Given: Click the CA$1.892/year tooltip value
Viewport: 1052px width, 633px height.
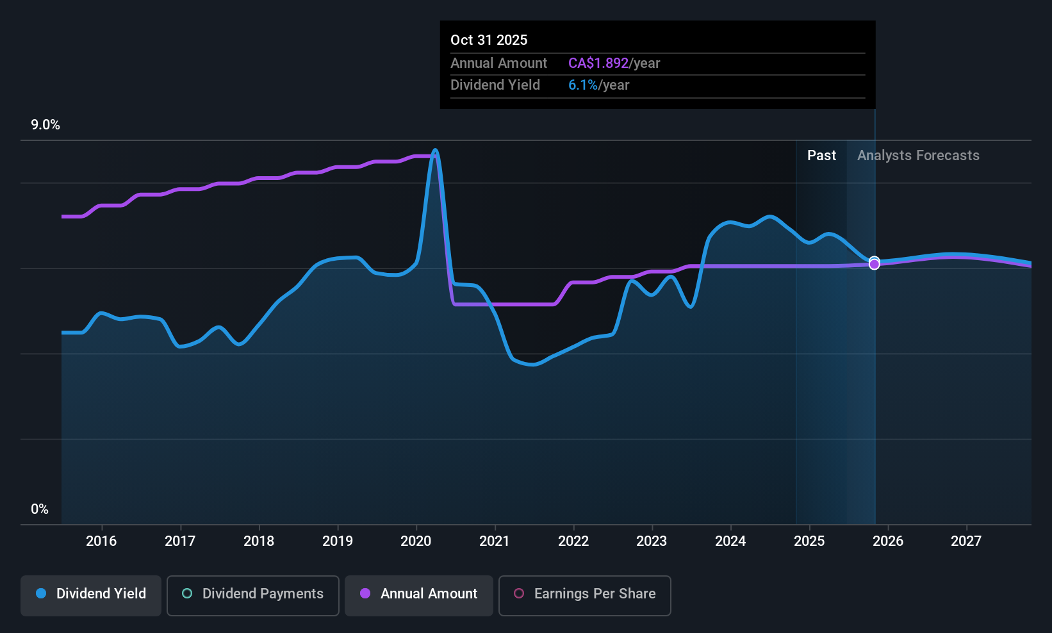Looking at the screenshot, I should (x=614, y=63).
